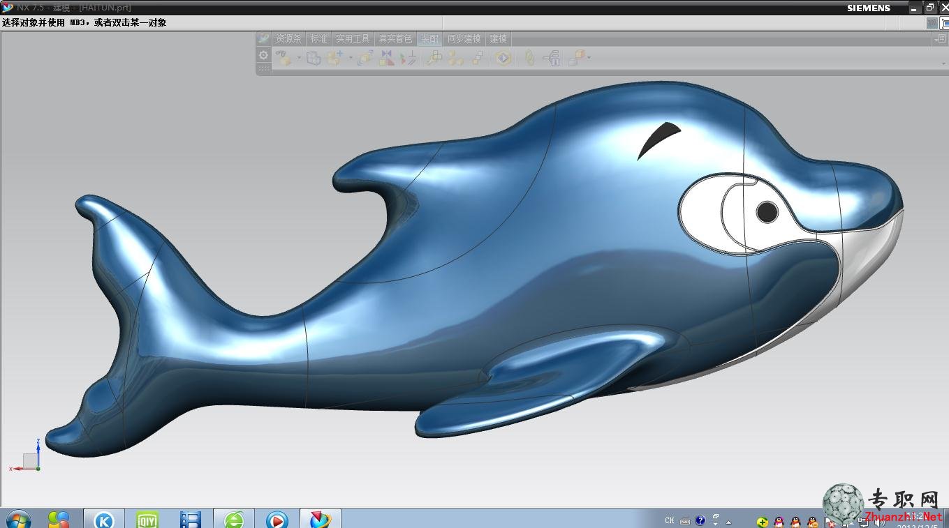The image size is (949, 528).
Task: Open the 建模 tab
Action: coord(498,39)
